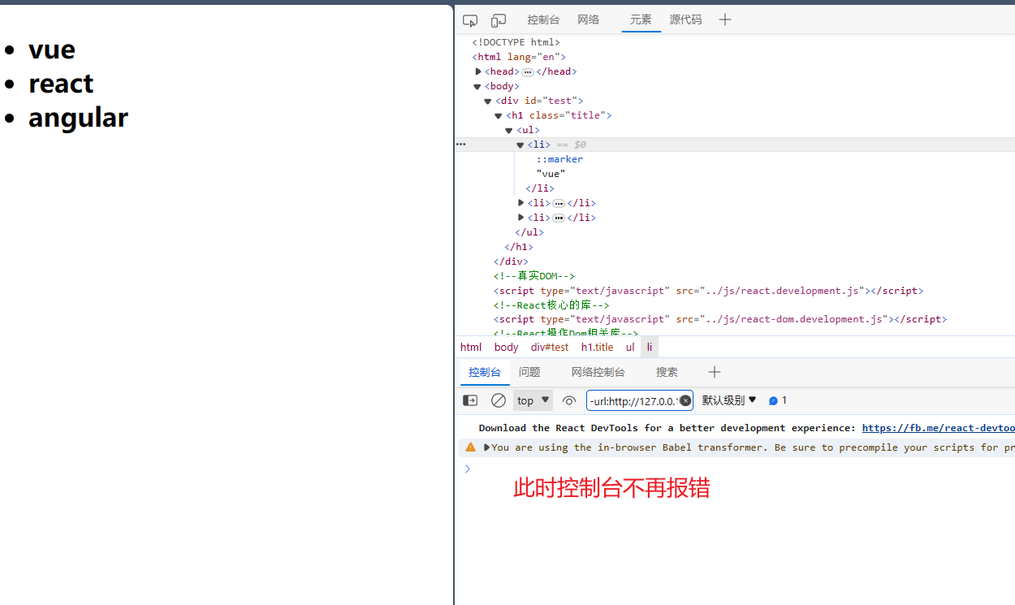The image size is (1015, 605).
Task: Expand the head ellipsis badge
Action: (x=528, y=71)
